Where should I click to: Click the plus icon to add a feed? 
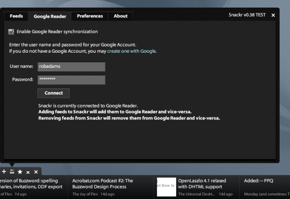pos(4,172)
